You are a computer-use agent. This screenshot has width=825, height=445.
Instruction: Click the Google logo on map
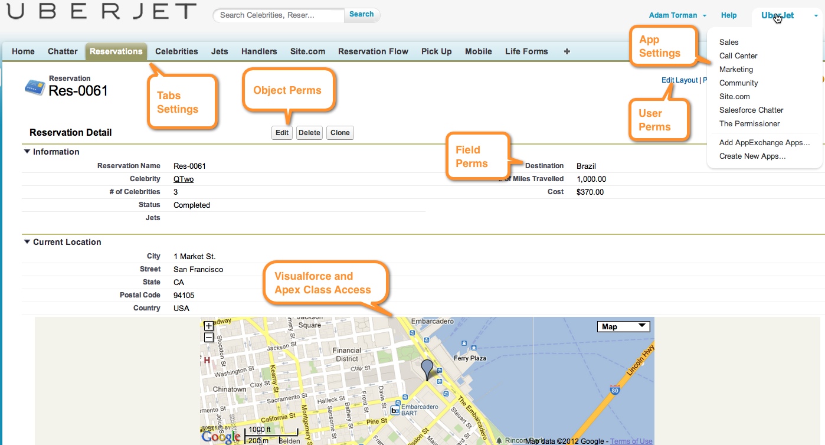(221, 437)
